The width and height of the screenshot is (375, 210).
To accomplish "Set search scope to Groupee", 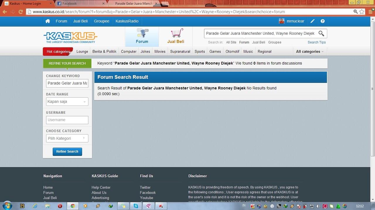I will [275, 42].
